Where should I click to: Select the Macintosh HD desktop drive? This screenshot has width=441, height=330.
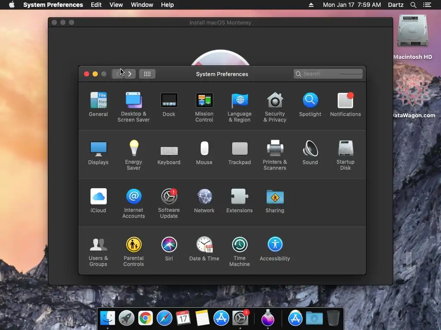[412, 37]
